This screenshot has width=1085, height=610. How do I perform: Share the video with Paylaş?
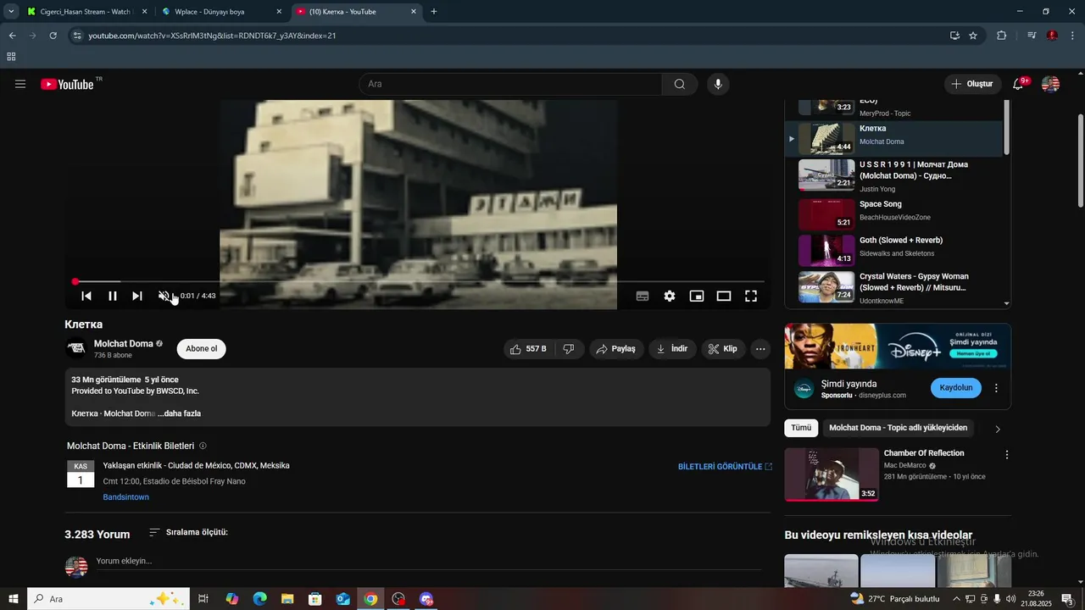[x=616, y=349]
